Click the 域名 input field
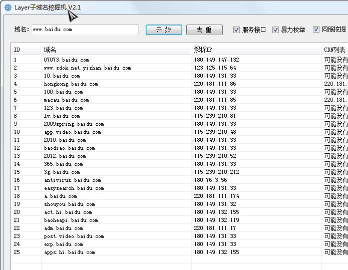This screenshot has height=270, width=348. 85,30
